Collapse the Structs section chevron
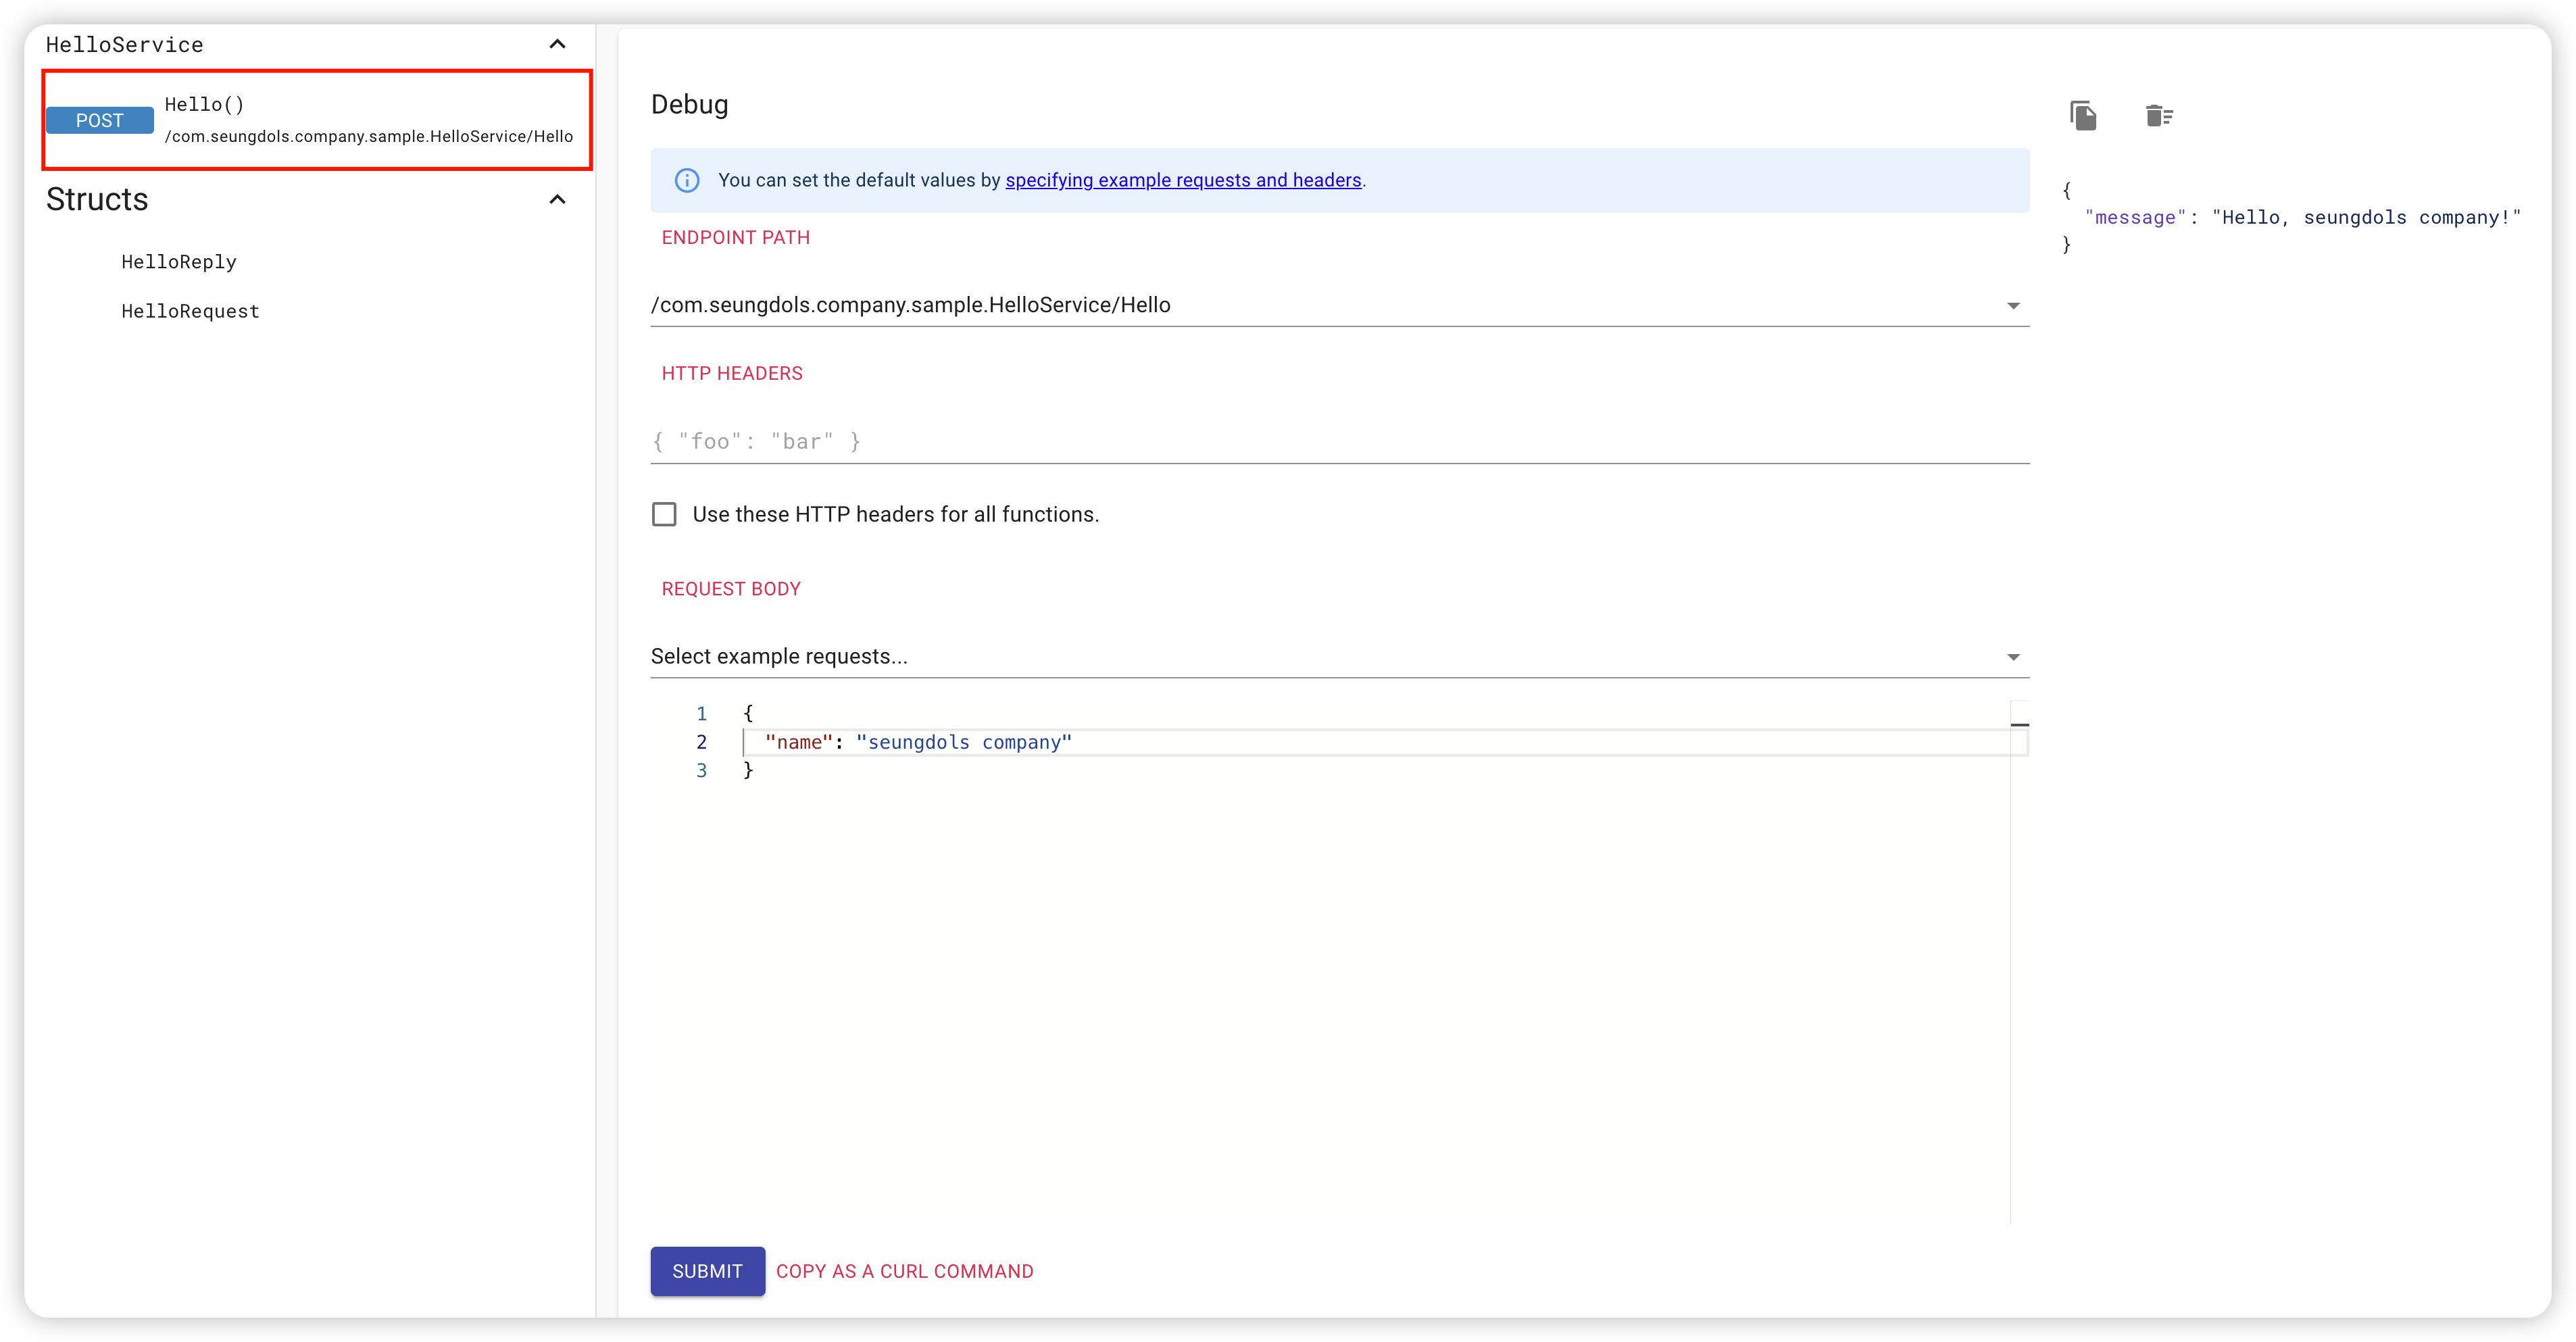The width and height of the screenshot is (2576, 1342). [558, 200]
